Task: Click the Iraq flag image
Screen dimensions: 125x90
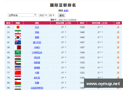Action: 18,57
